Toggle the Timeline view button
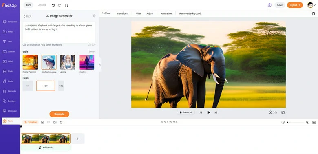Viewport: 318px width, 154px height. [31, 122]
